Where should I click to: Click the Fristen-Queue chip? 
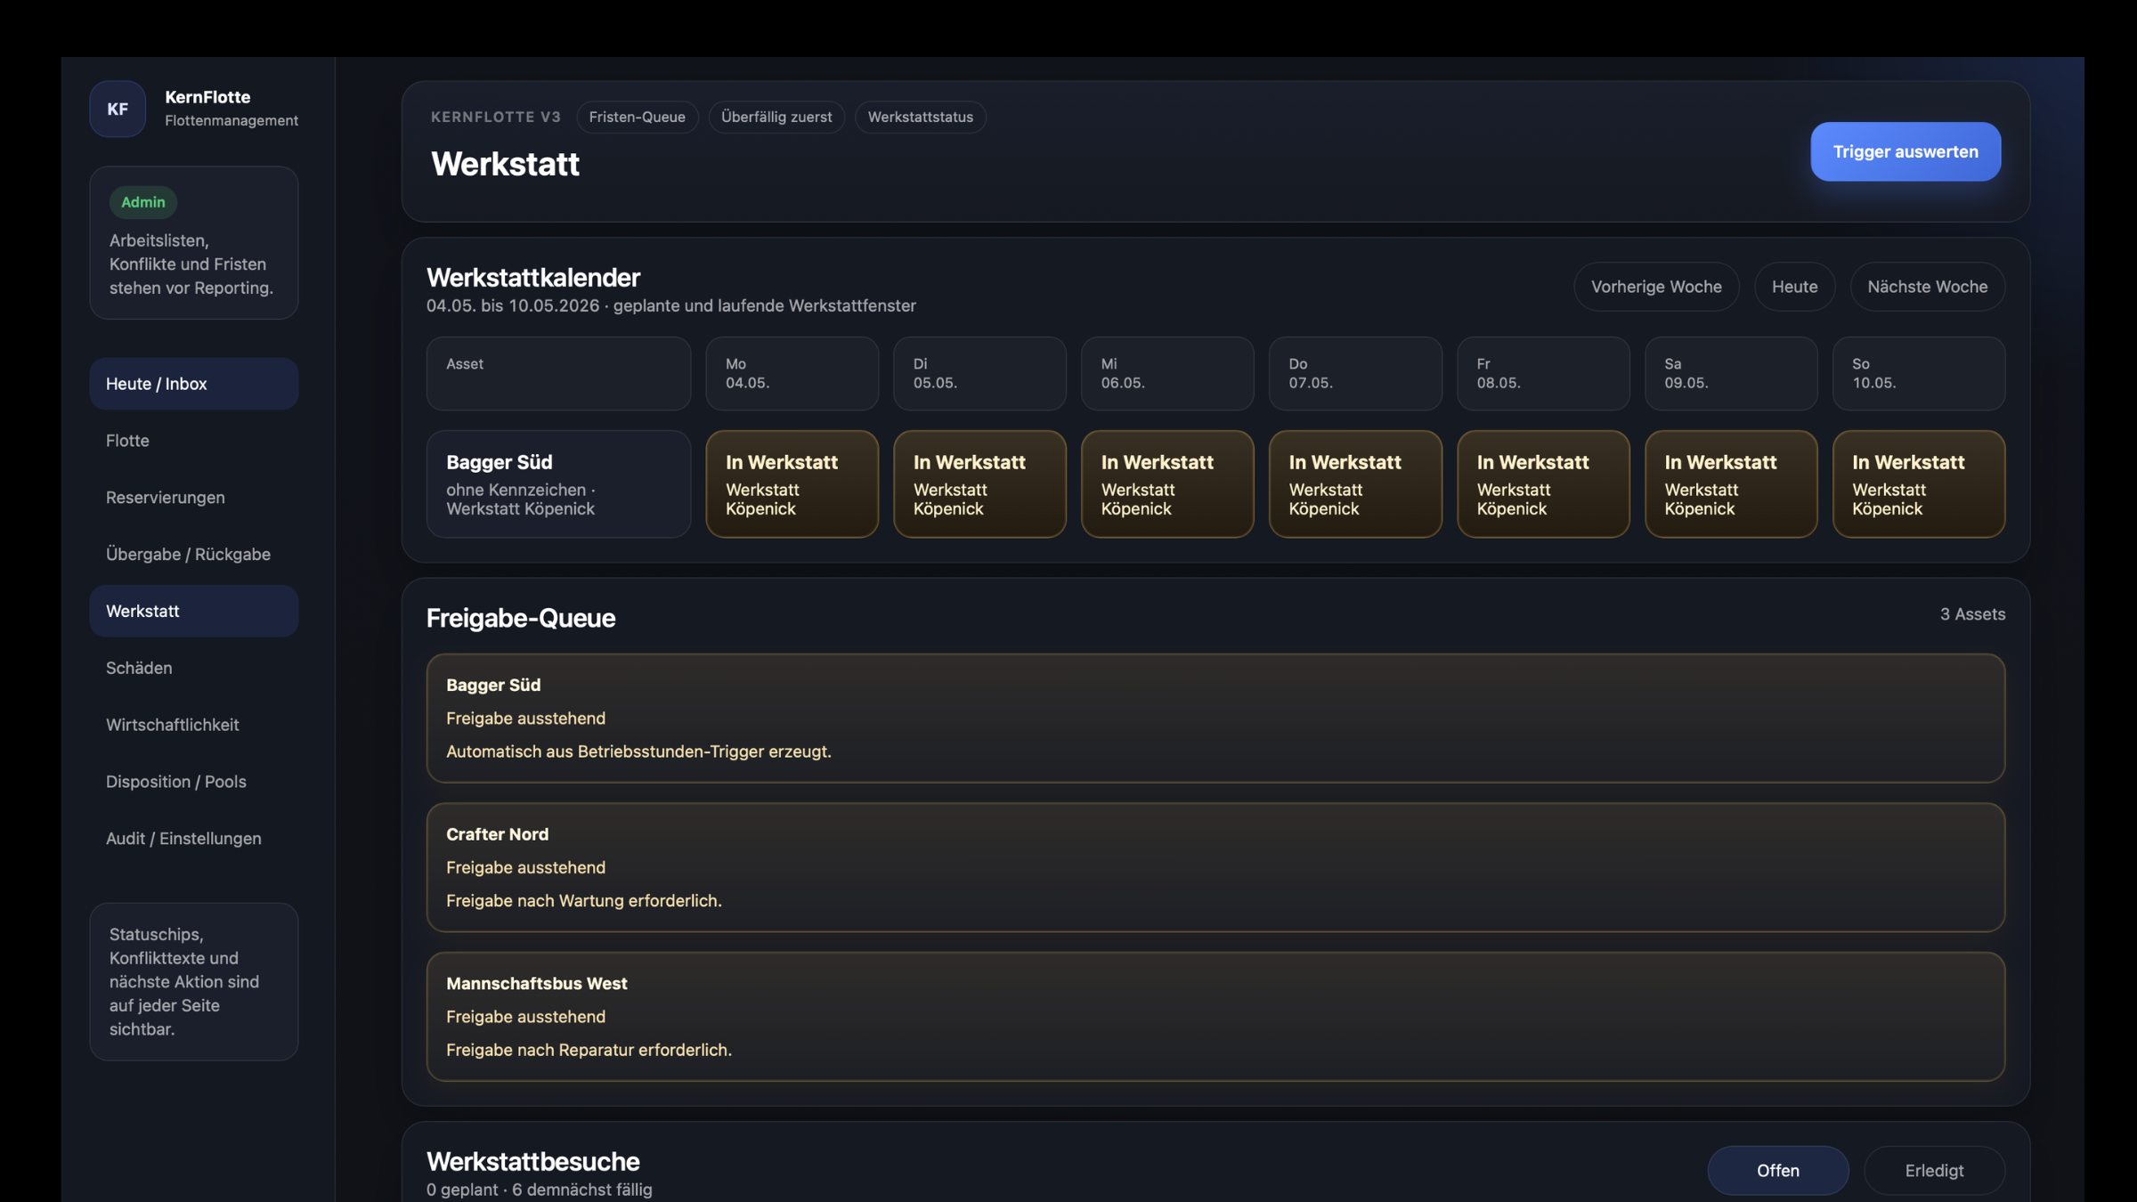point(637,117)
